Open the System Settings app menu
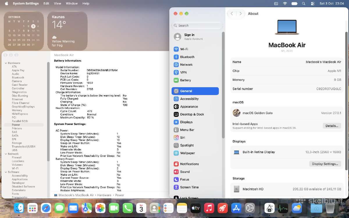This screenshot has height=218, width=349. click(26, 3)
